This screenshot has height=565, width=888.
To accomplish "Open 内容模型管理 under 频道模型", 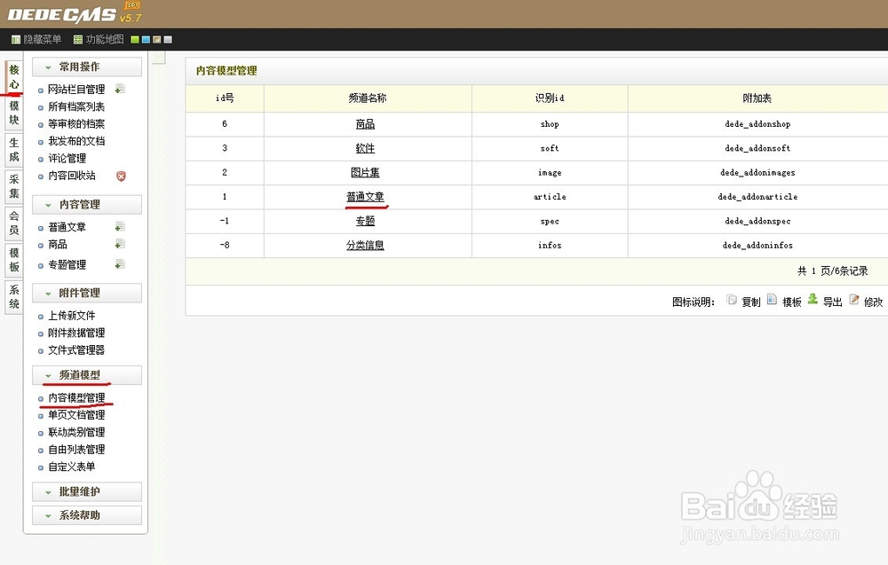I will tap(75, 397).
